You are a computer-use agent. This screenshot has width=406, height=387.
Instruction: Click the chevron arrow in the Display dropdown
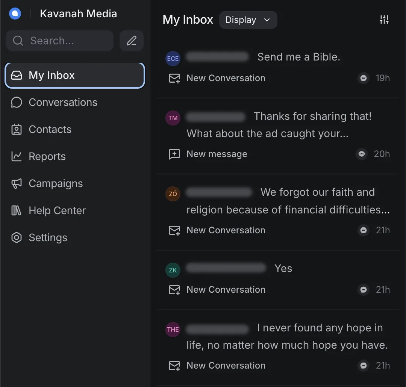267,20
